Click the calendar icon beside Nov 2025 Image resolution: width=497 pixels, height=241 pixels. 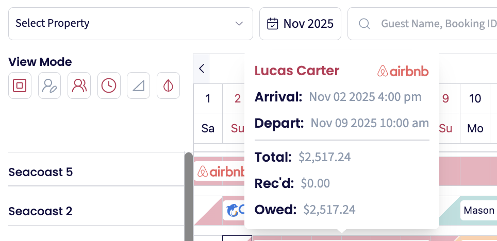point(273,24)
